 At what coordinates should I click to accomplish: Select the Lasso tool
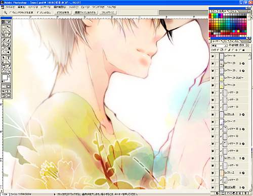click(4, 31)
